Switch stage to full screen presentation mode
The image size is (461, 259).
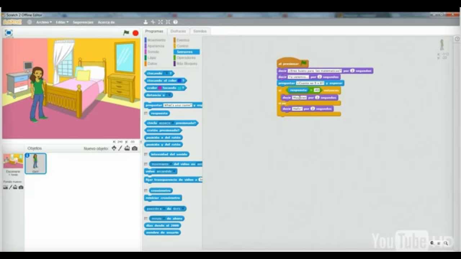(x=9, y=33)
